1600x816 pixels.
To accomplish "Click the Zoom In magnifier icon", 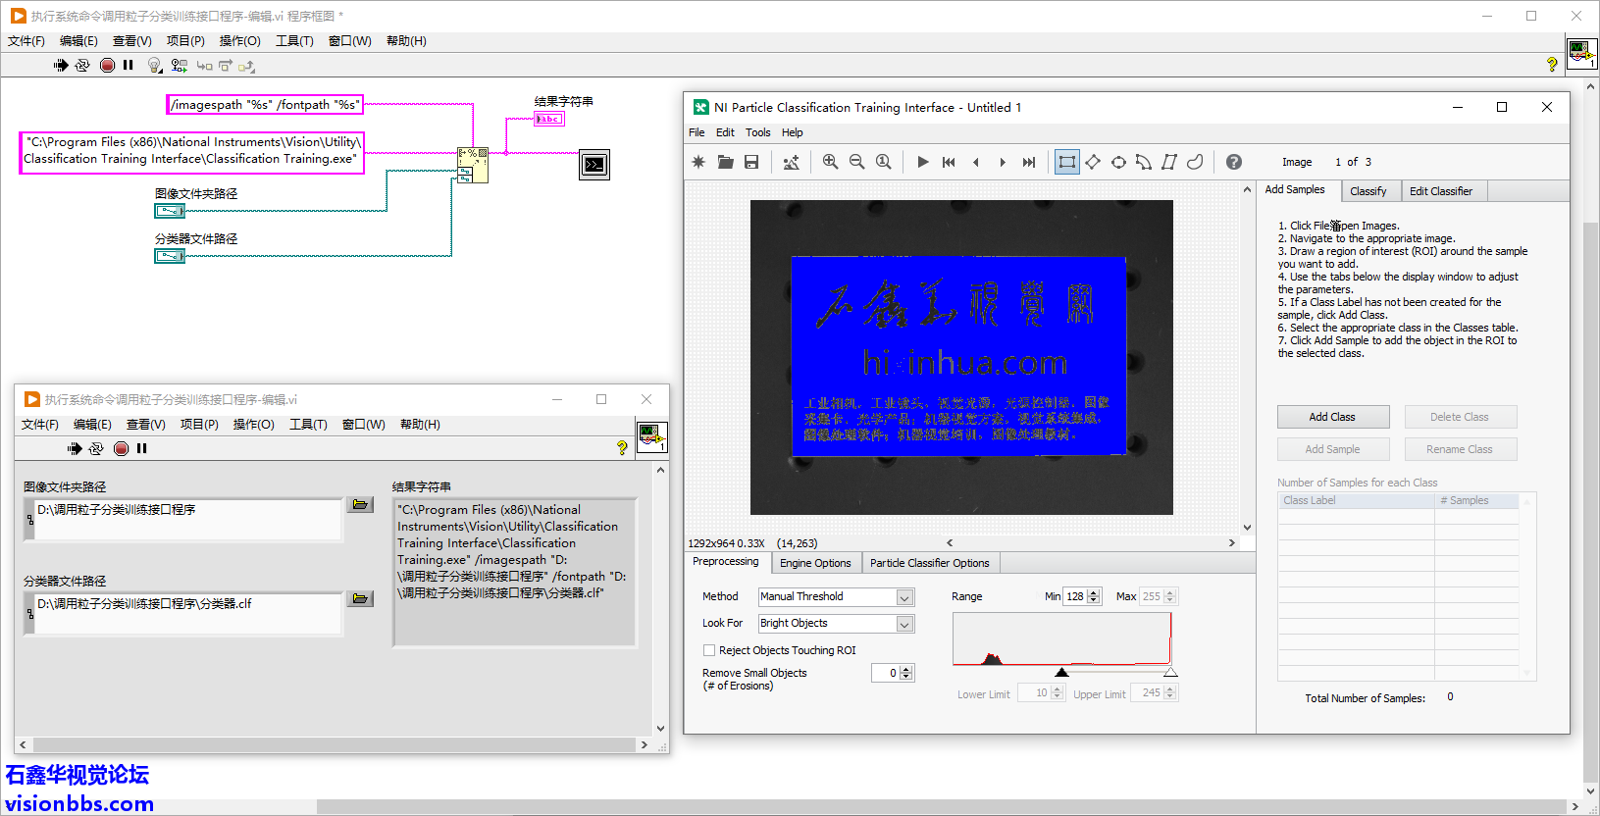I will (x=830, y=162).
